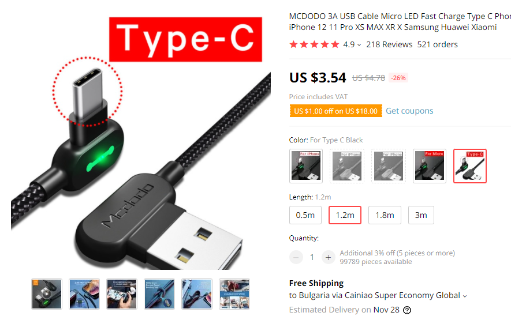Expand the Cainiao shipping method dropdown
Viewport: 511px width, 320px height.
coord(465,296)
